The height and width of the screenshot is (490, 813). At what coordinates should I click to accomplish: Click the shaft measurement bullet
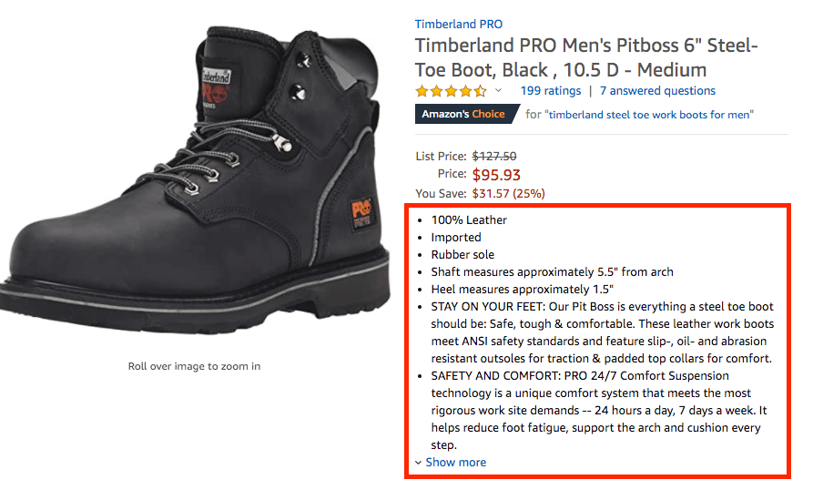[552, 271]
